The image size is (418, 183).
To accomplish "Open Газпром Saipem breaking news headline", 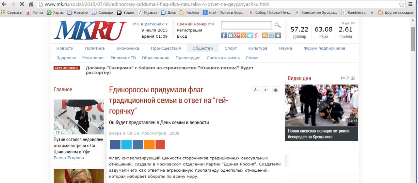I will click(169, 70).
